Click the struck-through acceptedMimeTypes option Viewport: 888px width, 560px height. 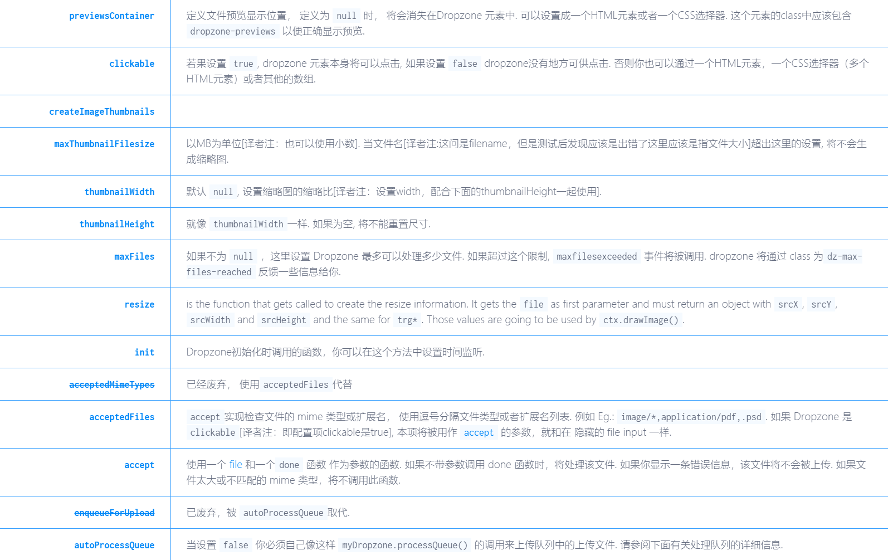[111, 385]
